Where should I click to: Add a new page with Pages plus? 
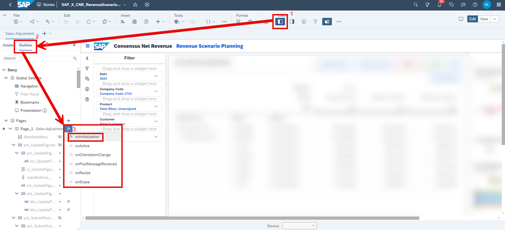point(68,120)
